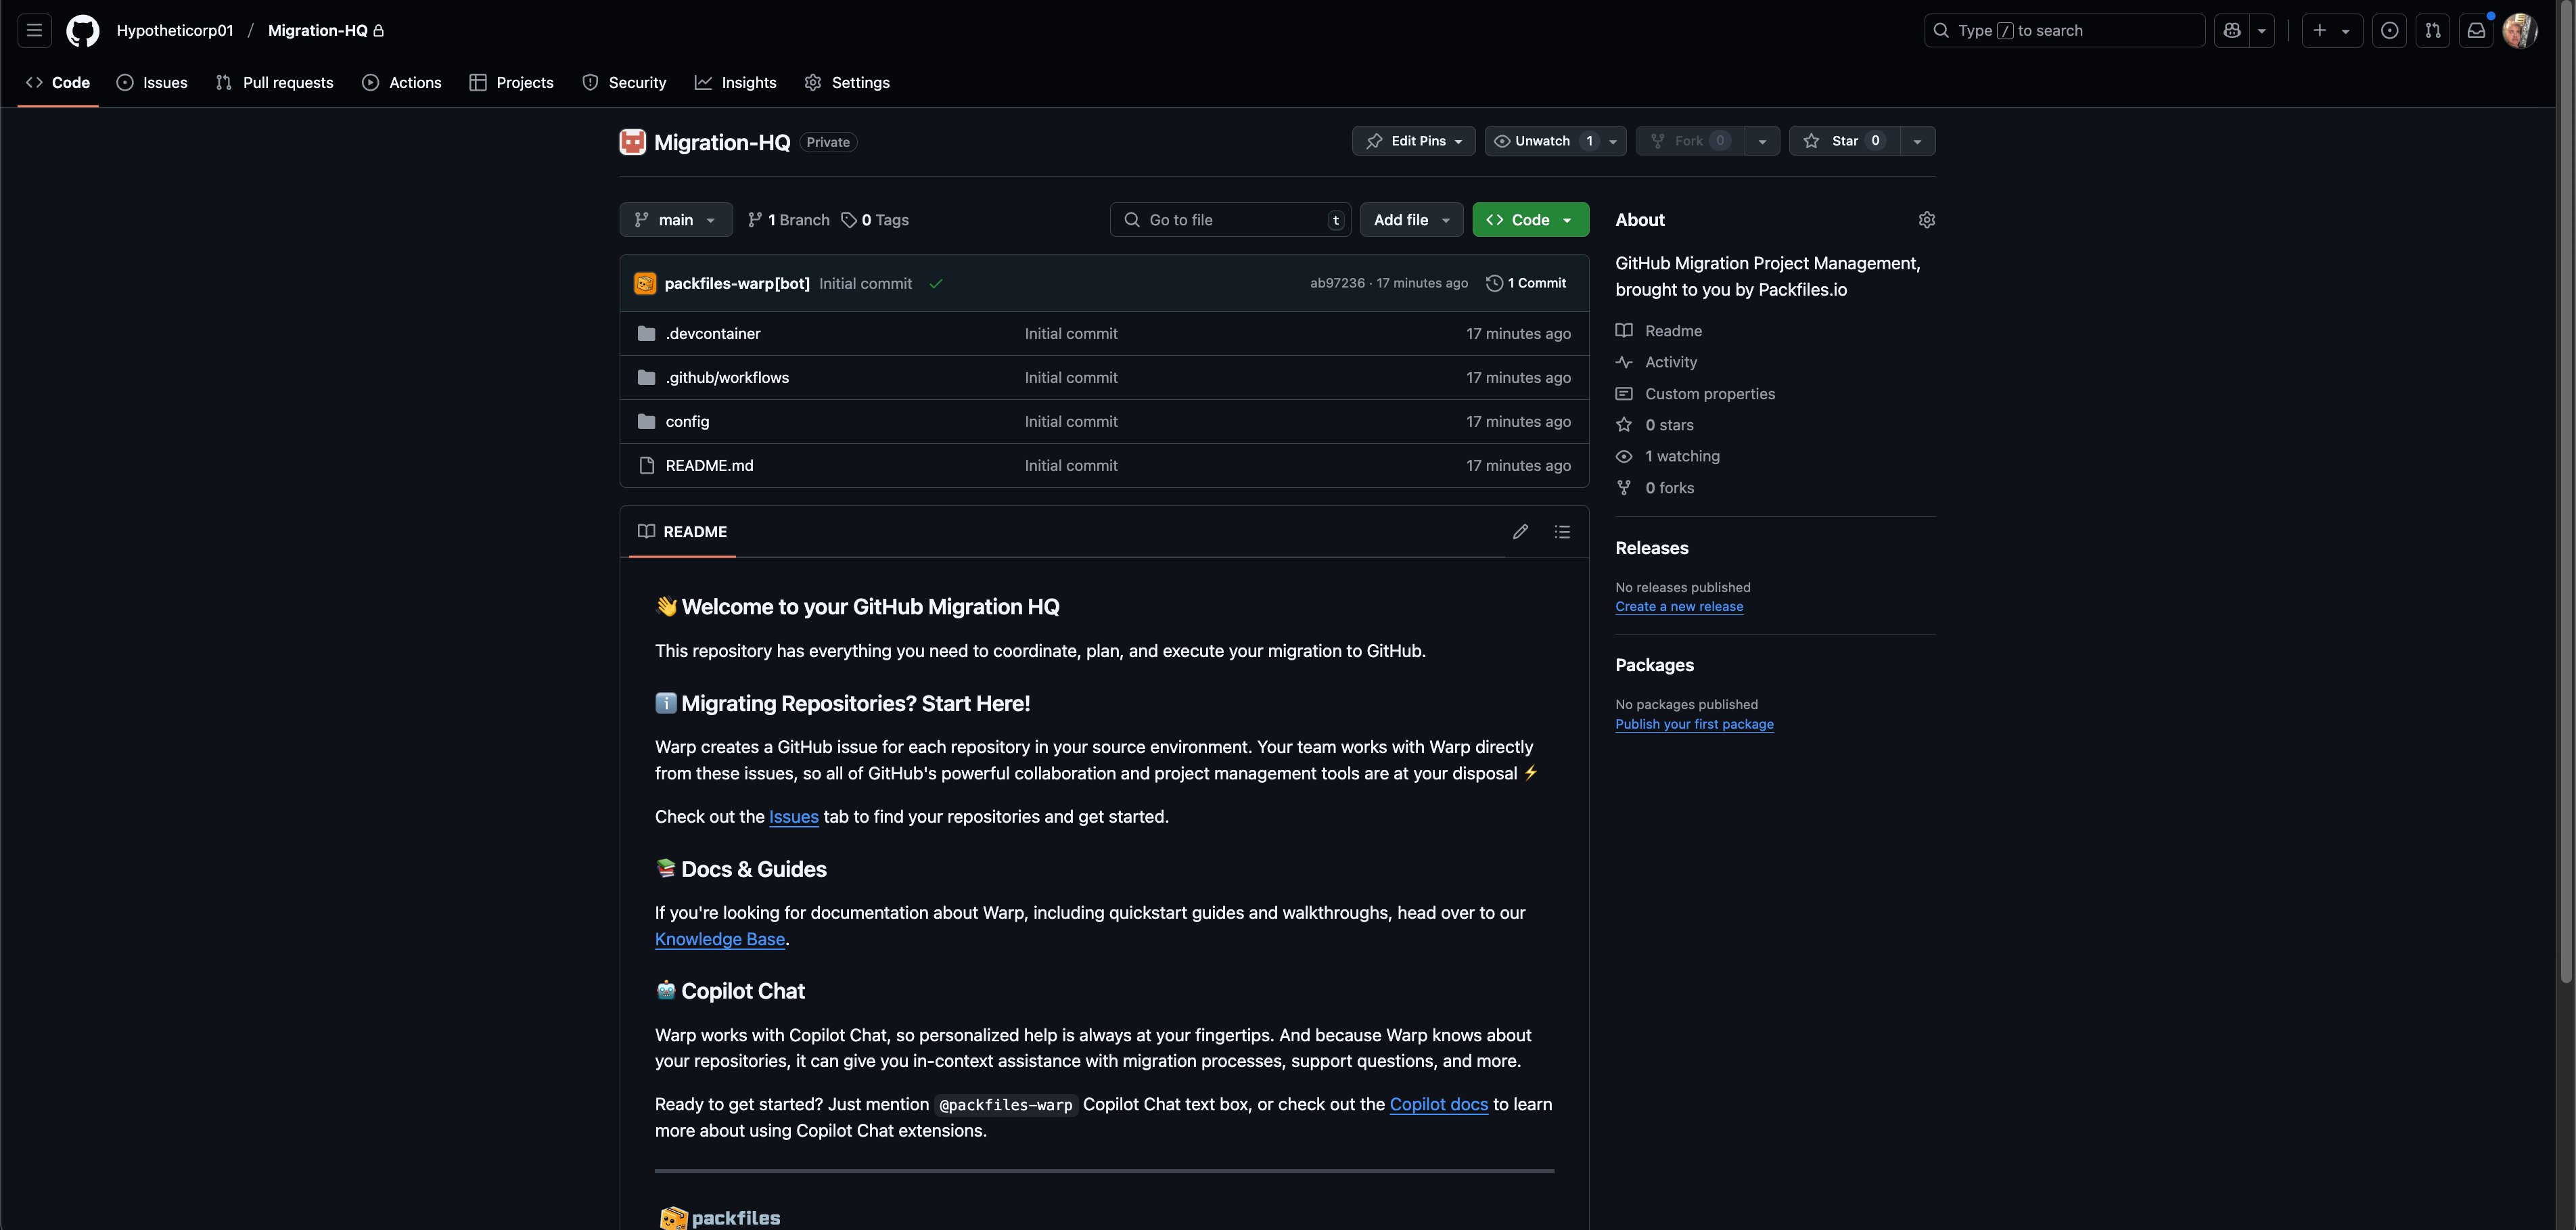Screen dimensions: 2576x1230
Task: Expand the Add file dropdown
Action: pyautogui.click(x=1411, y=220)
